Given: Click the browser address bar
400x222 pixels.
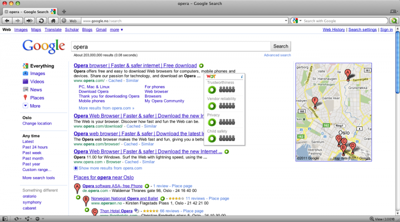Looking at the screenshot, I should click(182, 20).
